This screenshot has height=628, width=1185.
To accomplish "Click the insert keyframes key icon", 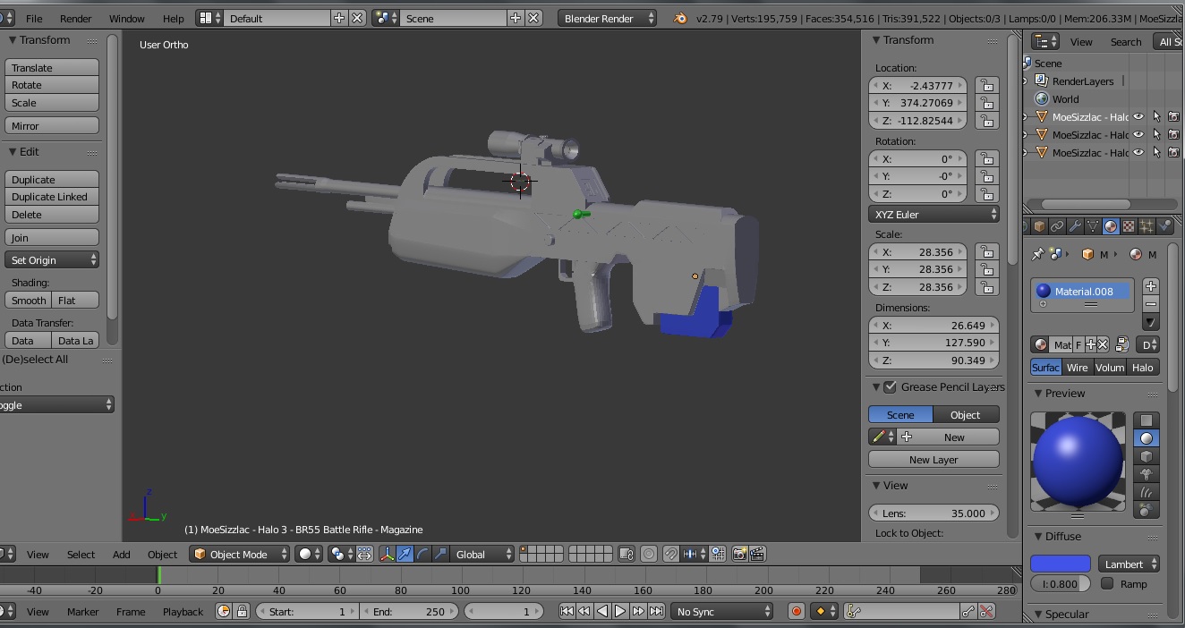I will click(x=968, y=612).
